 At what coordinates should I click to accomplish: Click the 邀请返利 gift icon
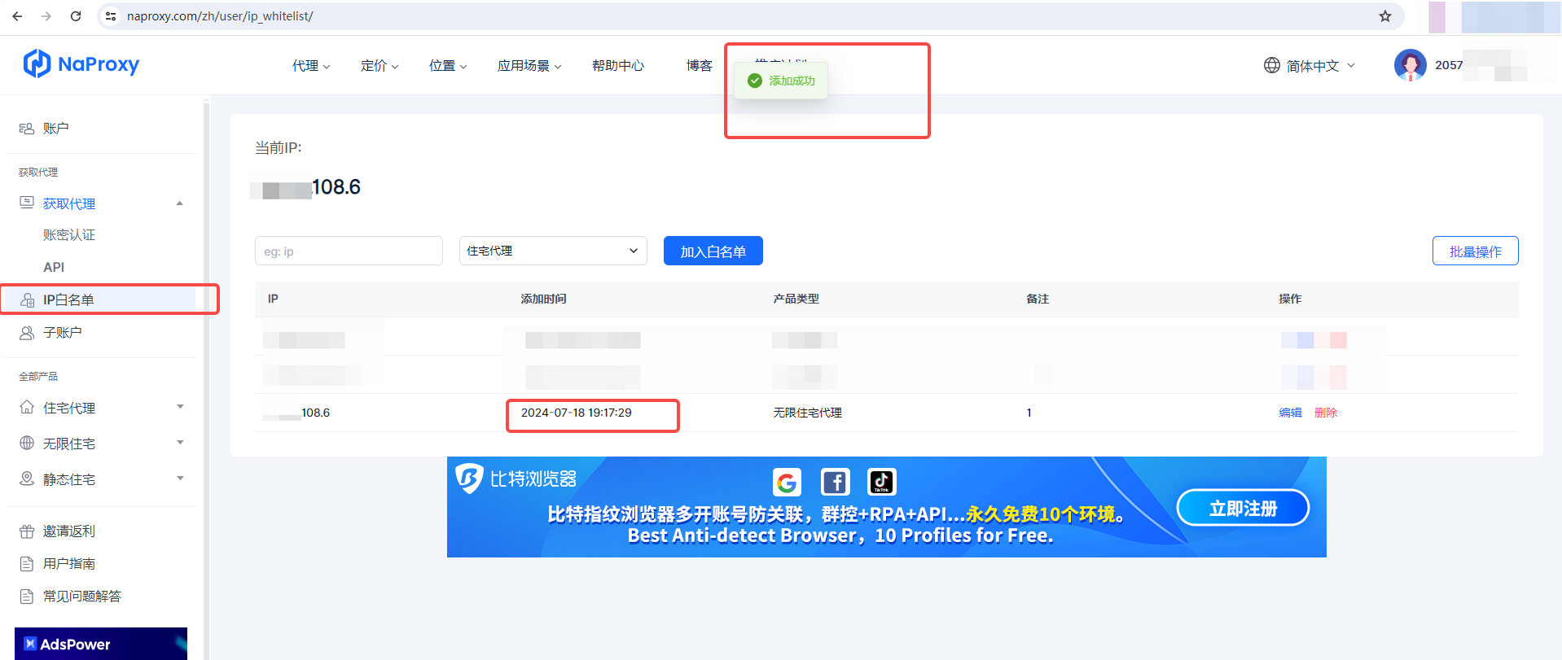coord(27,531)
